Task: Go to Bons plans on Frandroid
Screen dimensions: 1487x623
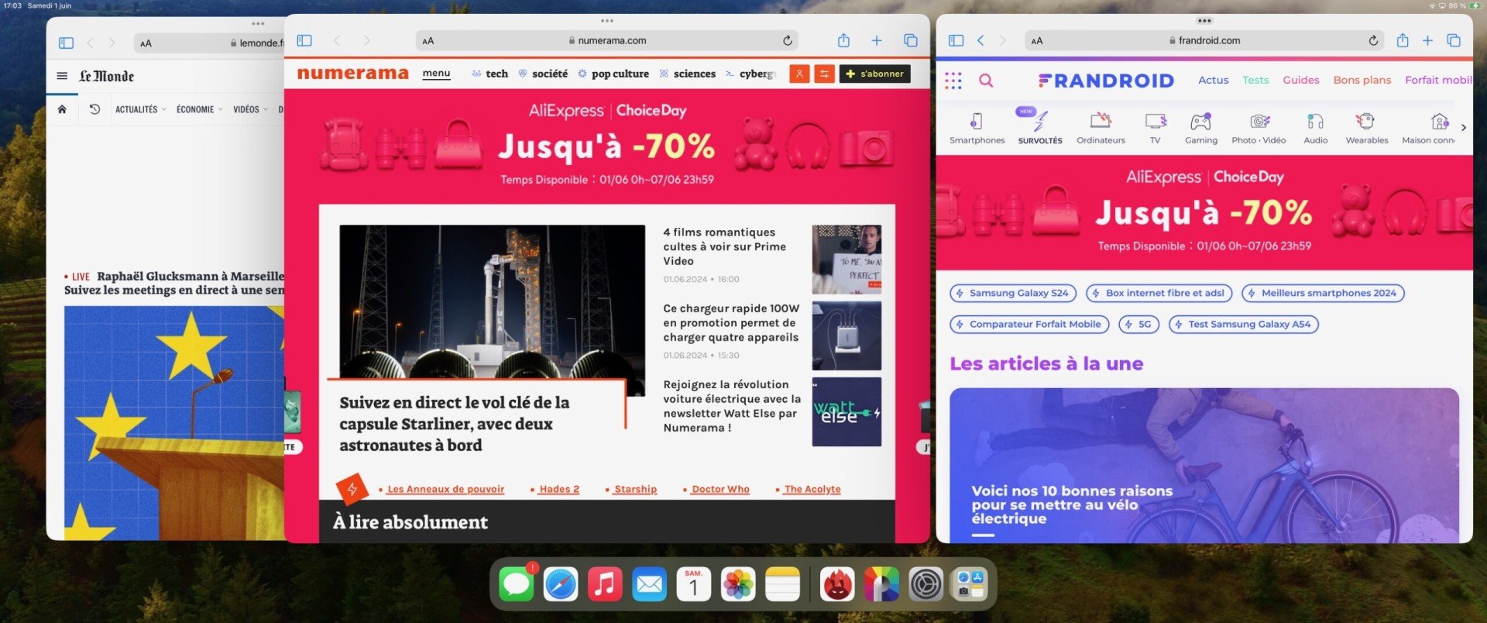Action: (1362, 80)
